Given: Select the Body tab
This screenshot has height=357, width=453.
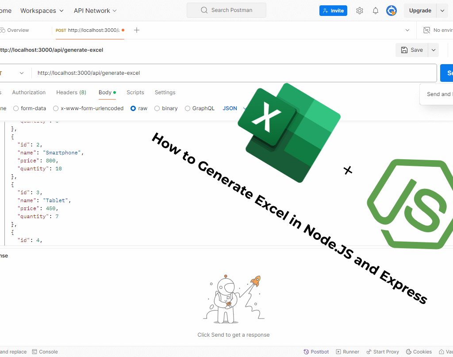Looking at the screenshot, I should (x=107, y=92).
